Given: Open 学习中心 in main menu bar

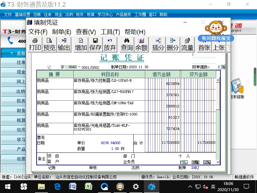Looking at the screenshot, I should click(105, 14).
